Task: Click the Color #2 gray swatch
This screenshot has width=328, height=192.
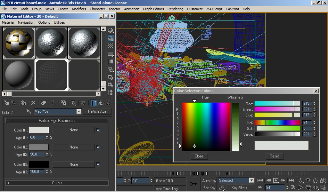Action: (39, 147)
